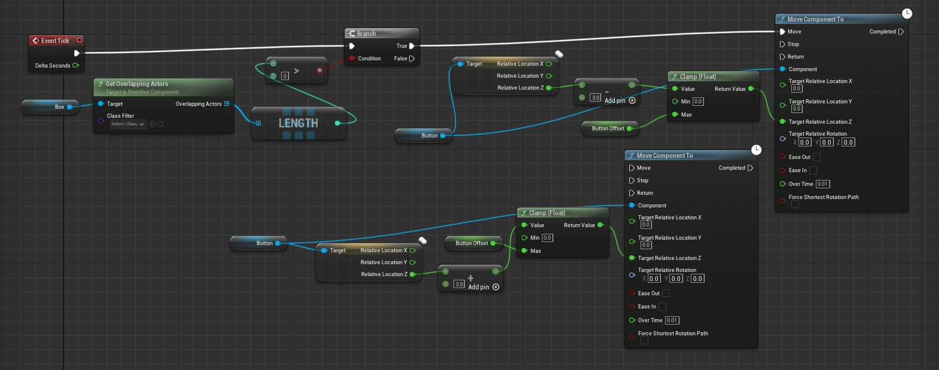The image size is (939, 370).
Task: Click the Branch node's Condition pin
Action: pyautogui.click(x=352, y=59)
